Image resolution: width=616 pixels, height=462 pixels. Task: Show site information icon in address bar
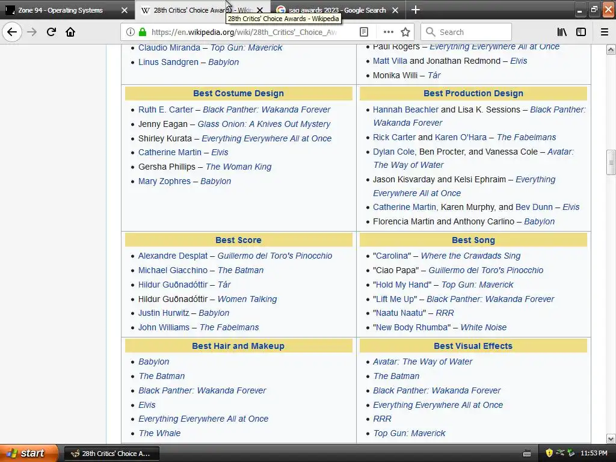pos(131,32)
